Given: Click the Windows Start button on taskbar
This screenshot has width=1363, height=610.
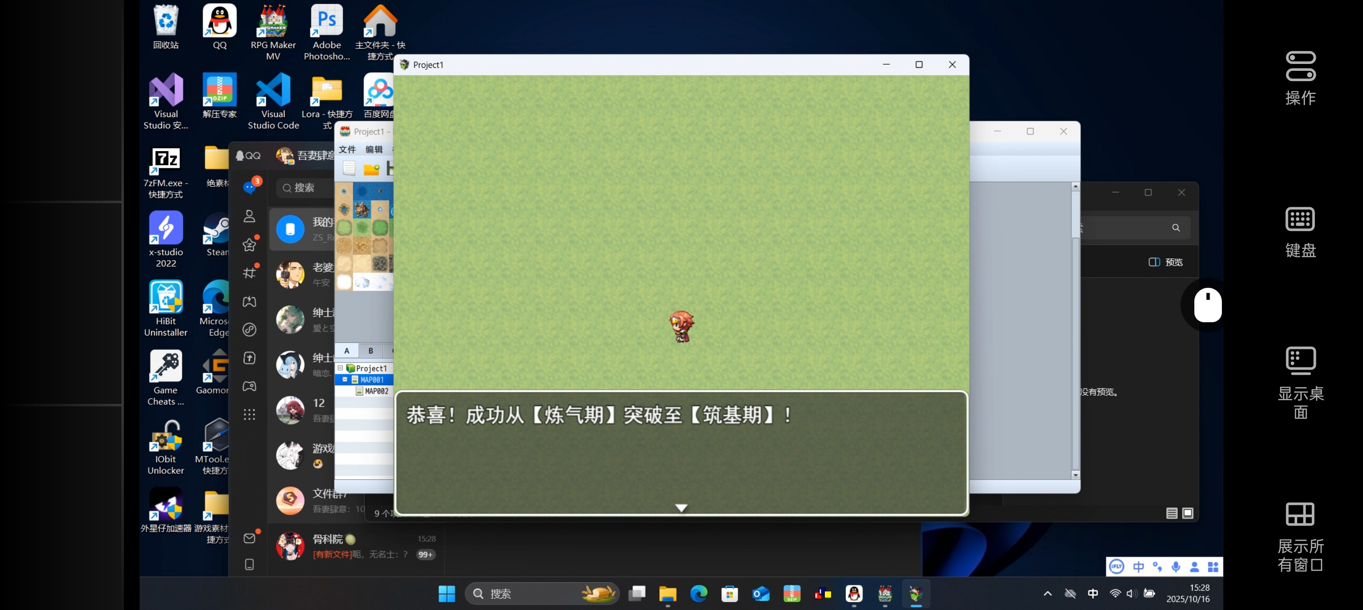Looking at the screenshot, I should (446, 594).
